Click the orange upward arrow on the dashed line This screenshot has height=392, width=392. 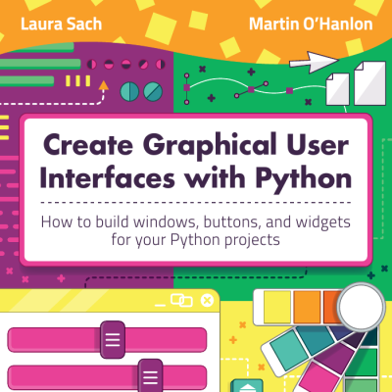[104, 85]
